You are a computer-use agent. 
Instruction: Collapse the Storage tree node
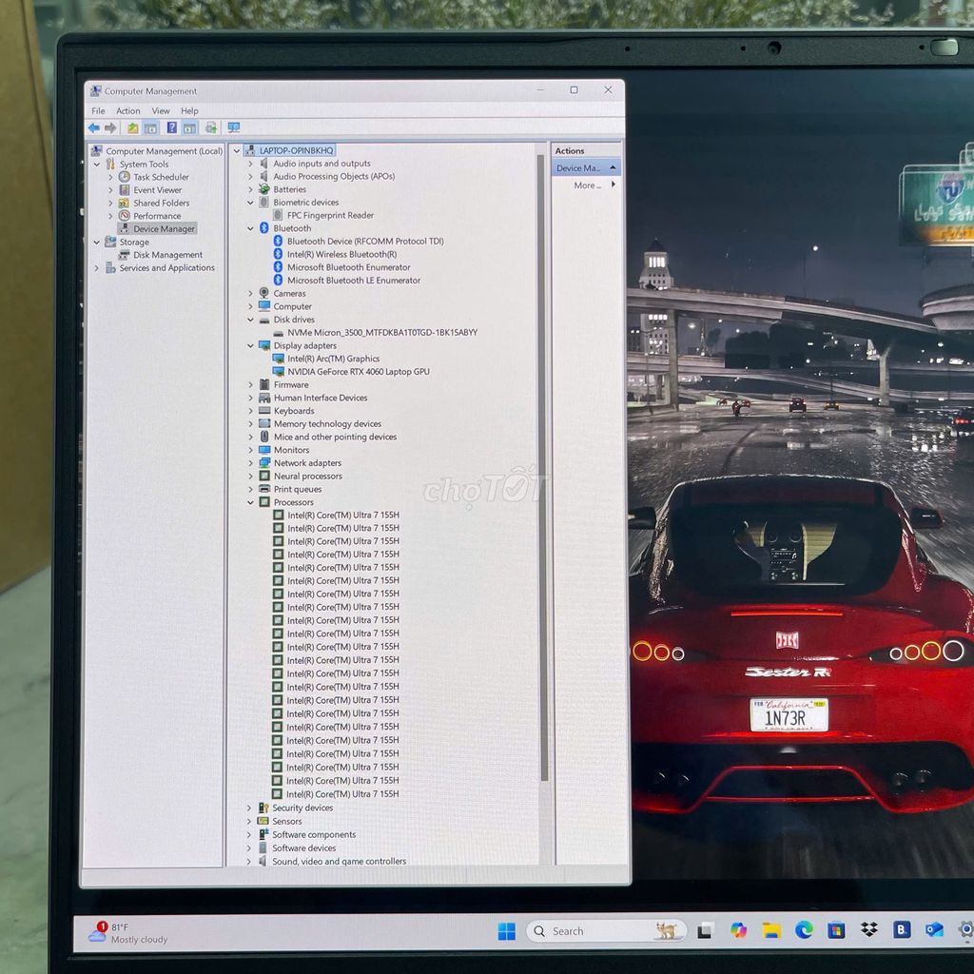point(97,243)
